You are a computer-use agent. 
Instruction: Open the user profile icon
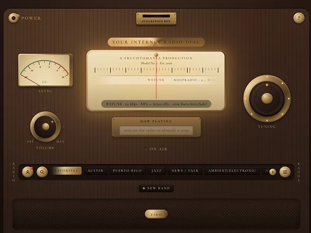point(28,172)
